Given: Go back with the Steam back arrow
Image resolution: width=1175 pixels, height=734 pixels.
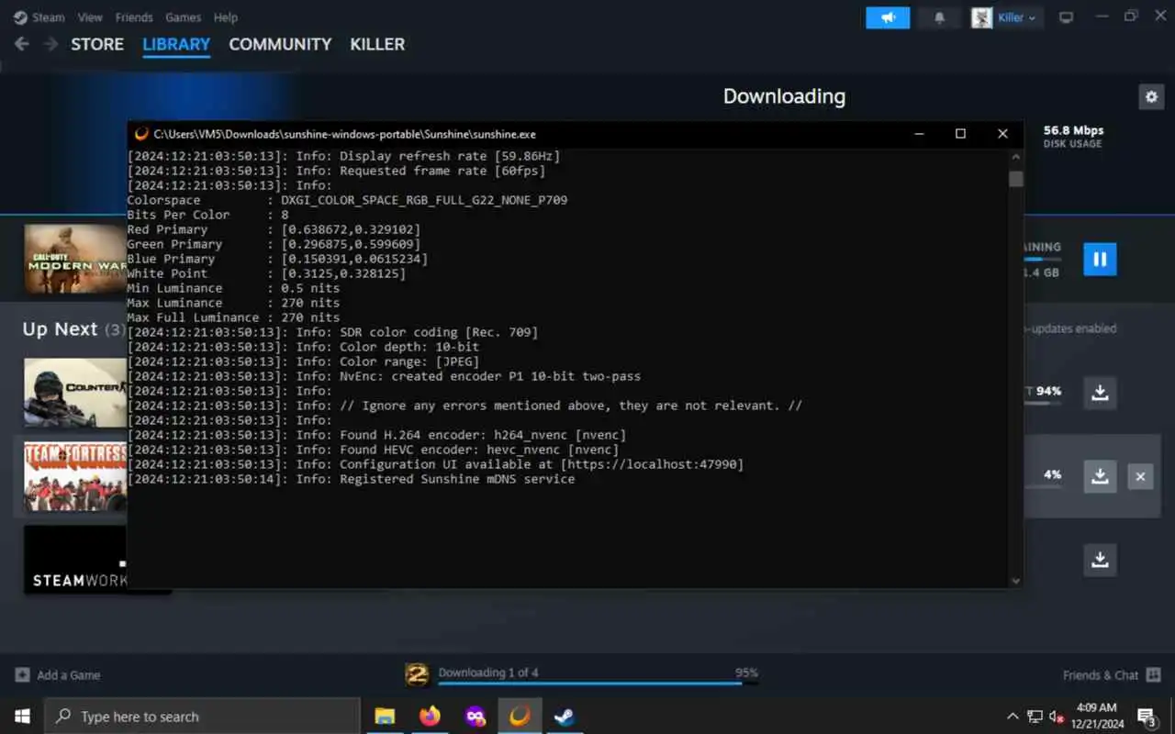Looking at the screenshot, I should tap(22, 44).
